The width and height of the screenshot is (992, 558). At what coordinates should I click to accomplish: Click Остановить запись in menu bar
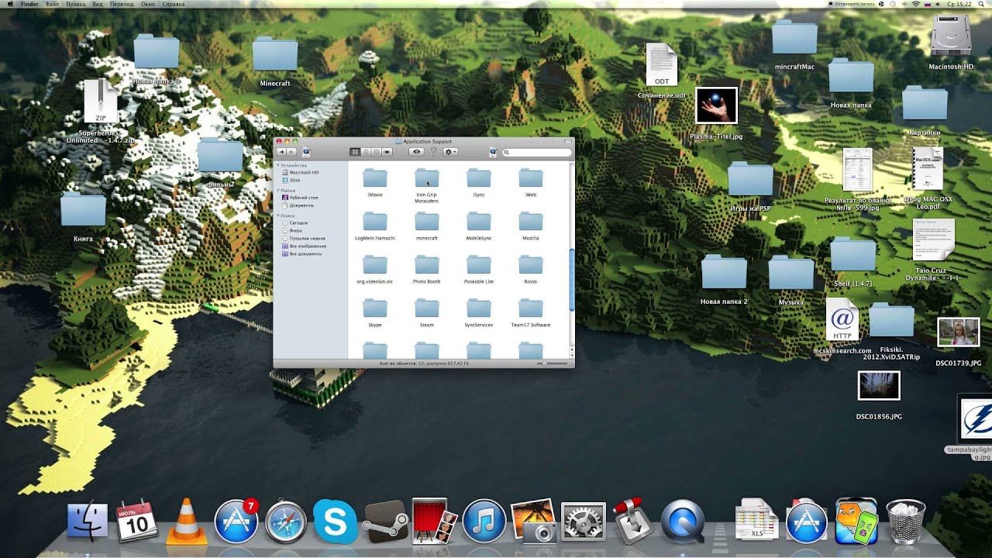point(851,4)
